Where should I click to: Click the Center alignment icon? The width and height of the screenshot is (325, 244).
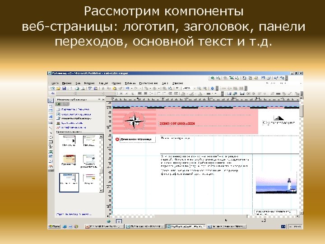(x=146, y=94)
